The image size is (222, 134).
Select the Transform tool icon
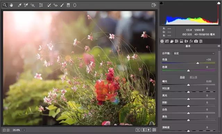[41, 5]
